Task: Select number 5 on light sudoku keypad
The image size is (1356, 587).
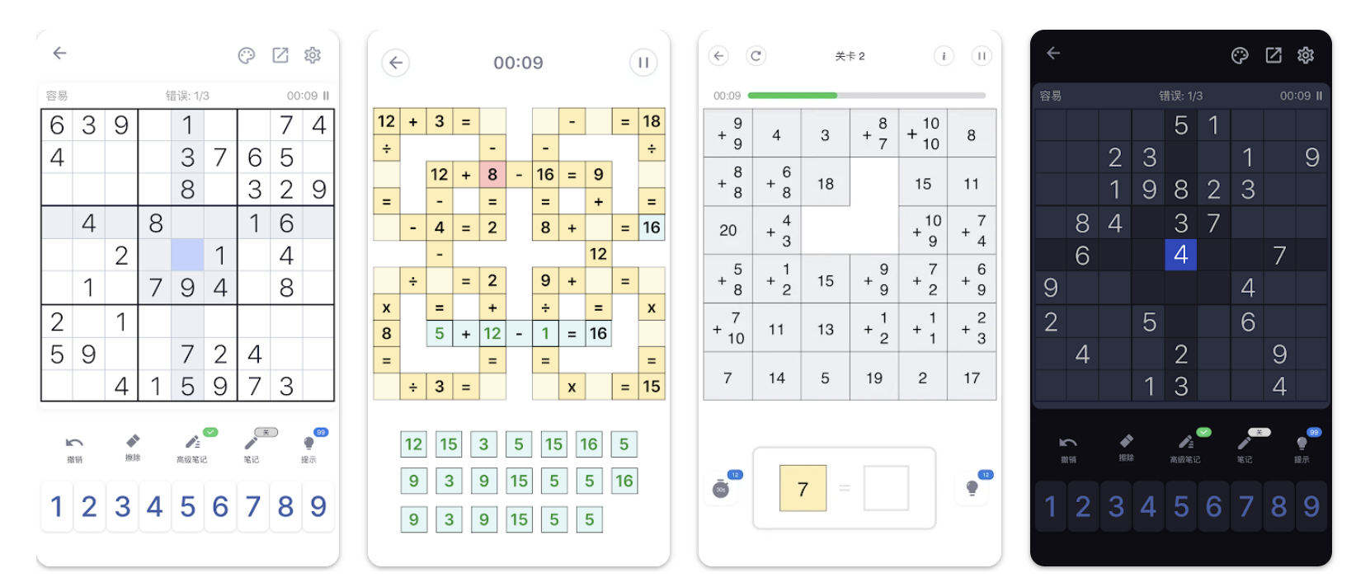Action: 187,506
